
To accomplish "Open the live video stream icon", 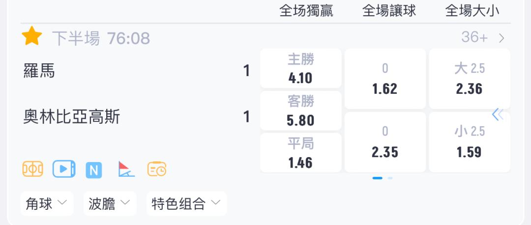I will tap(64, 169).
